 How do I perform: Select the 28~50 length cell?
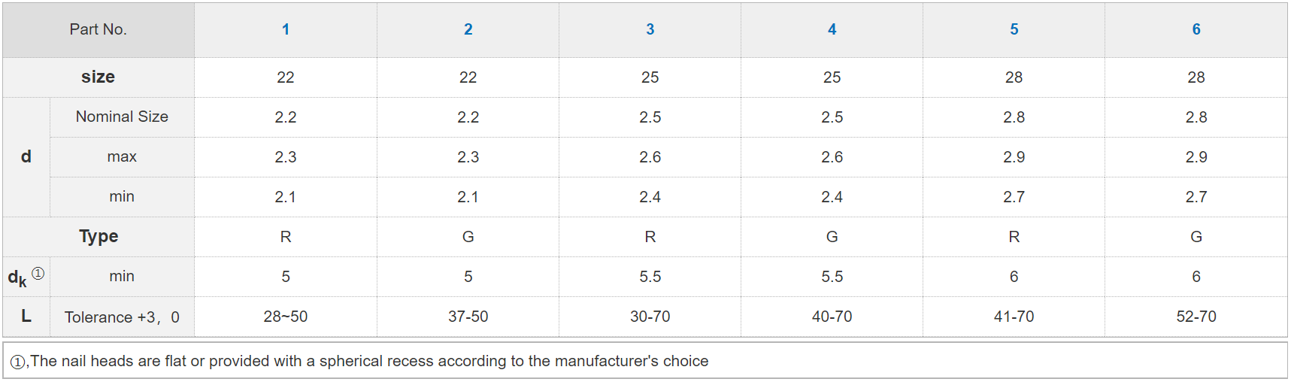(x=286, y=317)
